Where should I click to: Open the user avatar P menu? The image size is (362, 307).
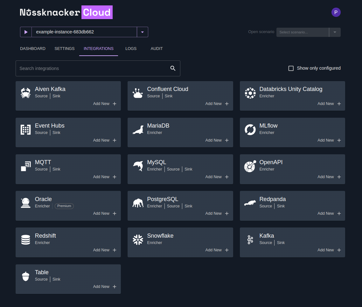coord(336,12)
